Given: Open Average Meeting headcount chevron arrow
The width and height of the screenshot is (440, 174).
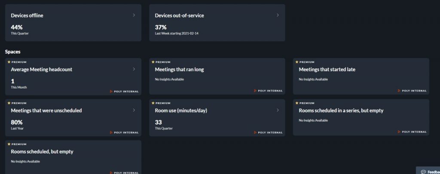Looking at the screenshot, I should click(134, 69).
